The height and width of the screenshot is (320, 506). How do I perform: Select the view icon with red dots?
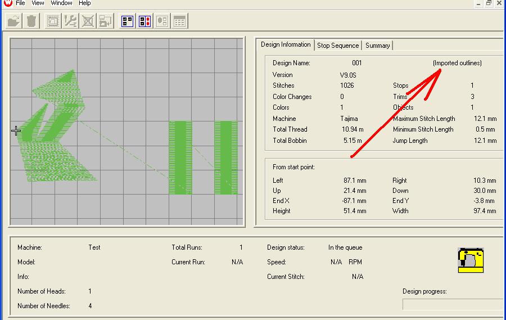click(x=144, y=21)
